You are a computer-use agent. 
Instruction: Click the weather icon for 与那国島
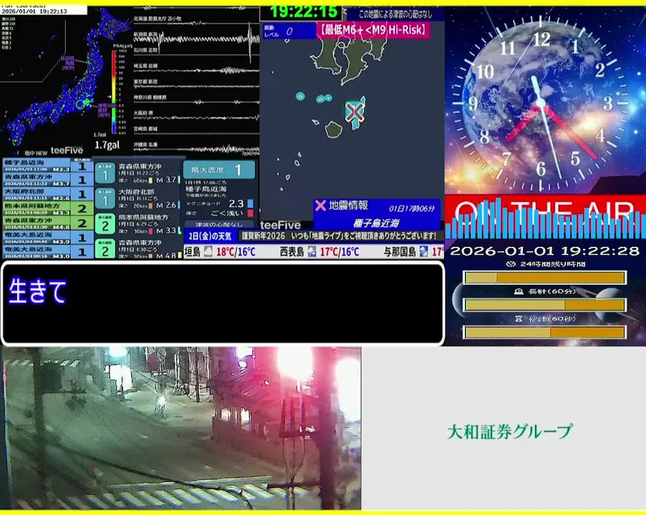coord(424,251)
